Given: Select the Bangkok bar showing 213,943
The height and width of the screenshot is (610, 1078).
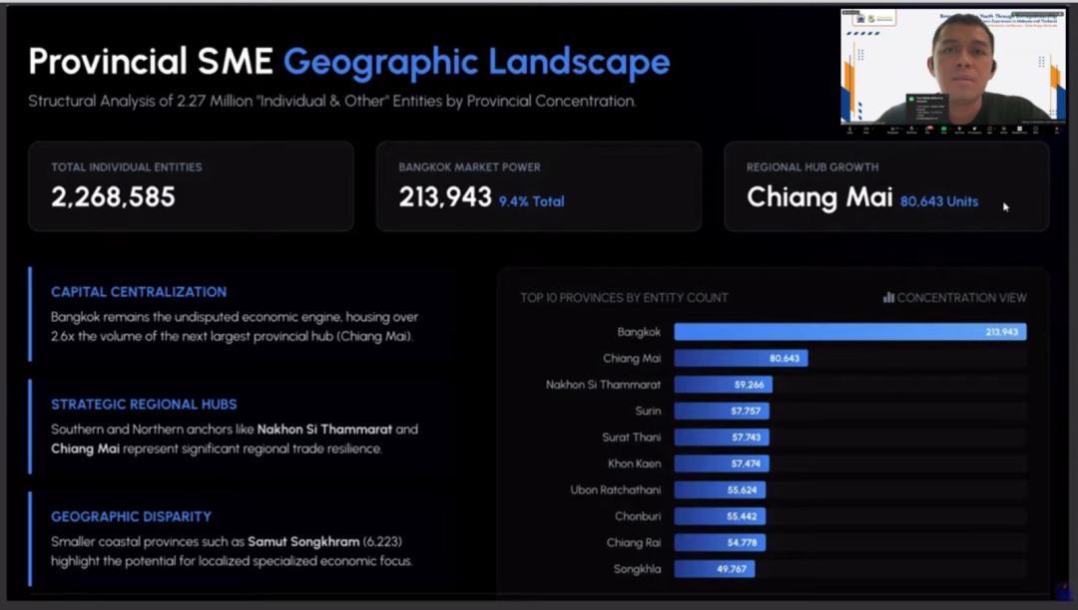Looking at the screenshot, I should (849, 332).
